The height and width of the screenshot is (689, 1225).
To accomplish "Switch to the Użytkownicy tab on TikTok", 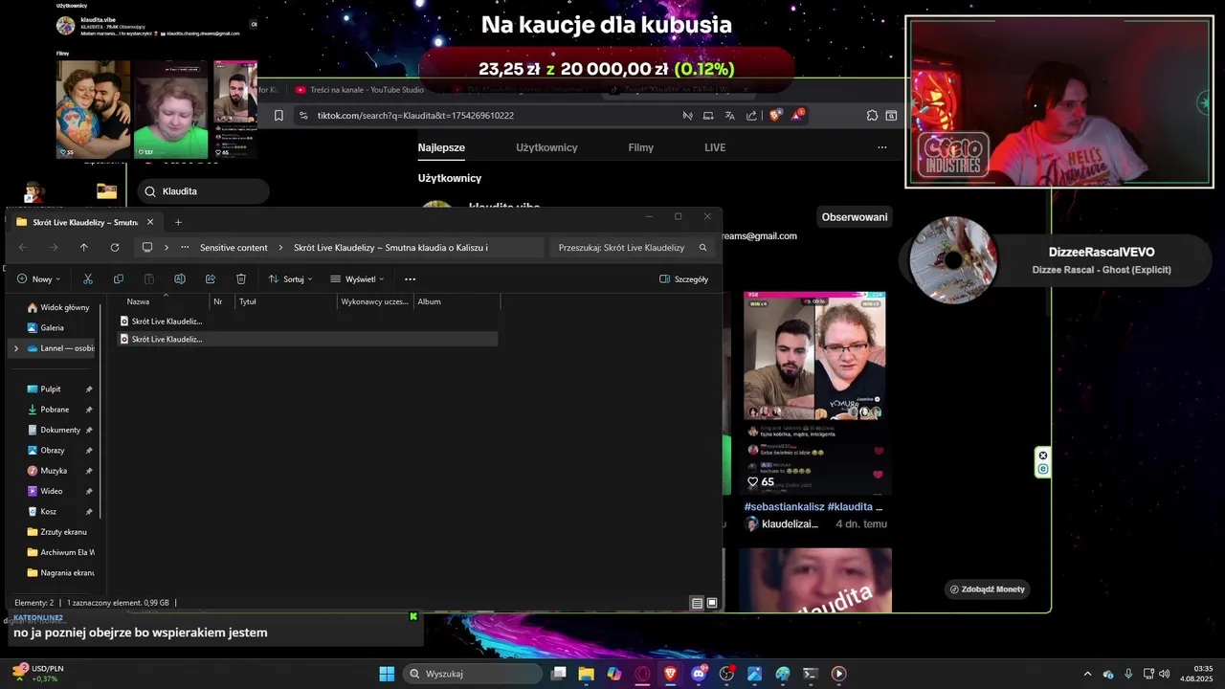I will tap(546, 147).
